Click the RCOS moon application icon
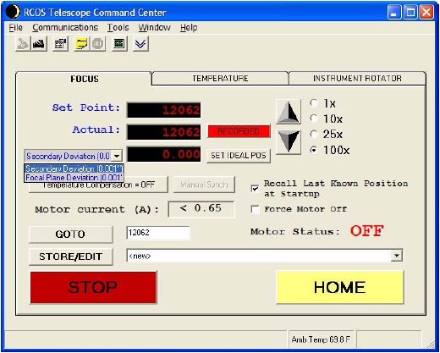 tap(13, 12)
